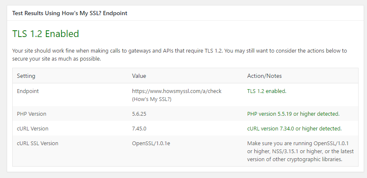Click the PHP 5.5.19 or higher detected note
The width and height of the screenshot is (367, 178).
[x=293, y=114]
